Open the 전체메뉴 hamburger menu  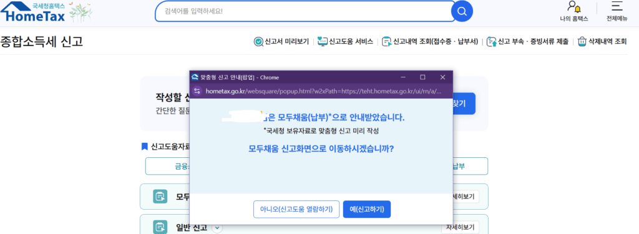click(617, 7)
